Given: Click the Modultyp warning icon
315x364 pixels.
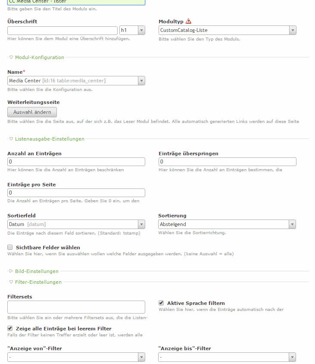Looking at the screenshot, I should click(188, 21).
